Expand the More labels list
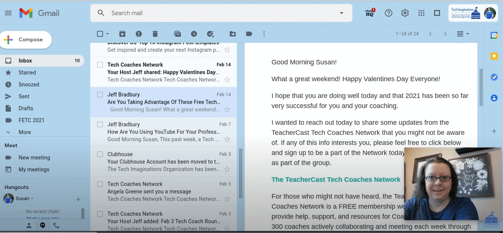503x233 pixels. [x=24, y=132]
